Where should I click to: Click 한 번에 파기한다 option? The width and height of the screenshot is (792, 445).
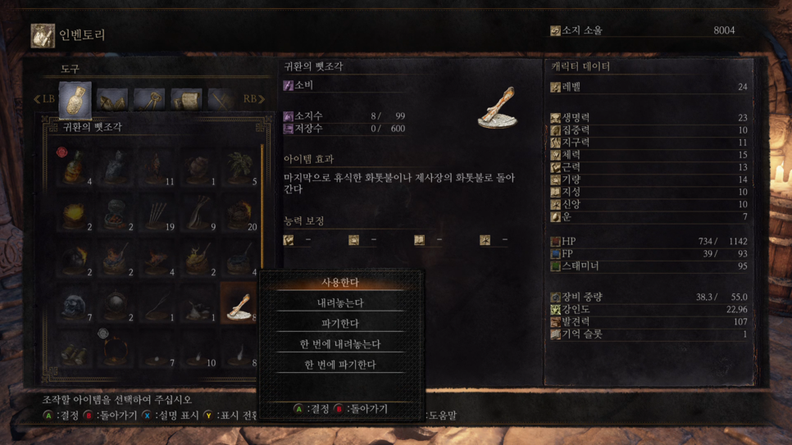pos(340,365)
